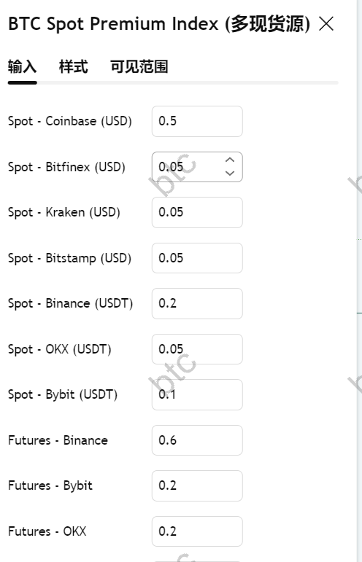Click the Spot - OKX (USDT) label
Screen dimensions: 362x562
tap(60, 349)
